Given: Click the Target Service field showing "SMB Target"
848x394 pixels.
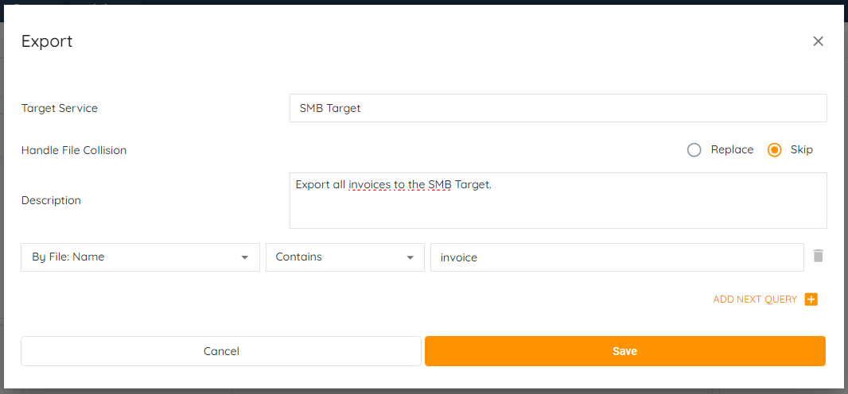Looking at the screenshot, I should pos(558,108).
